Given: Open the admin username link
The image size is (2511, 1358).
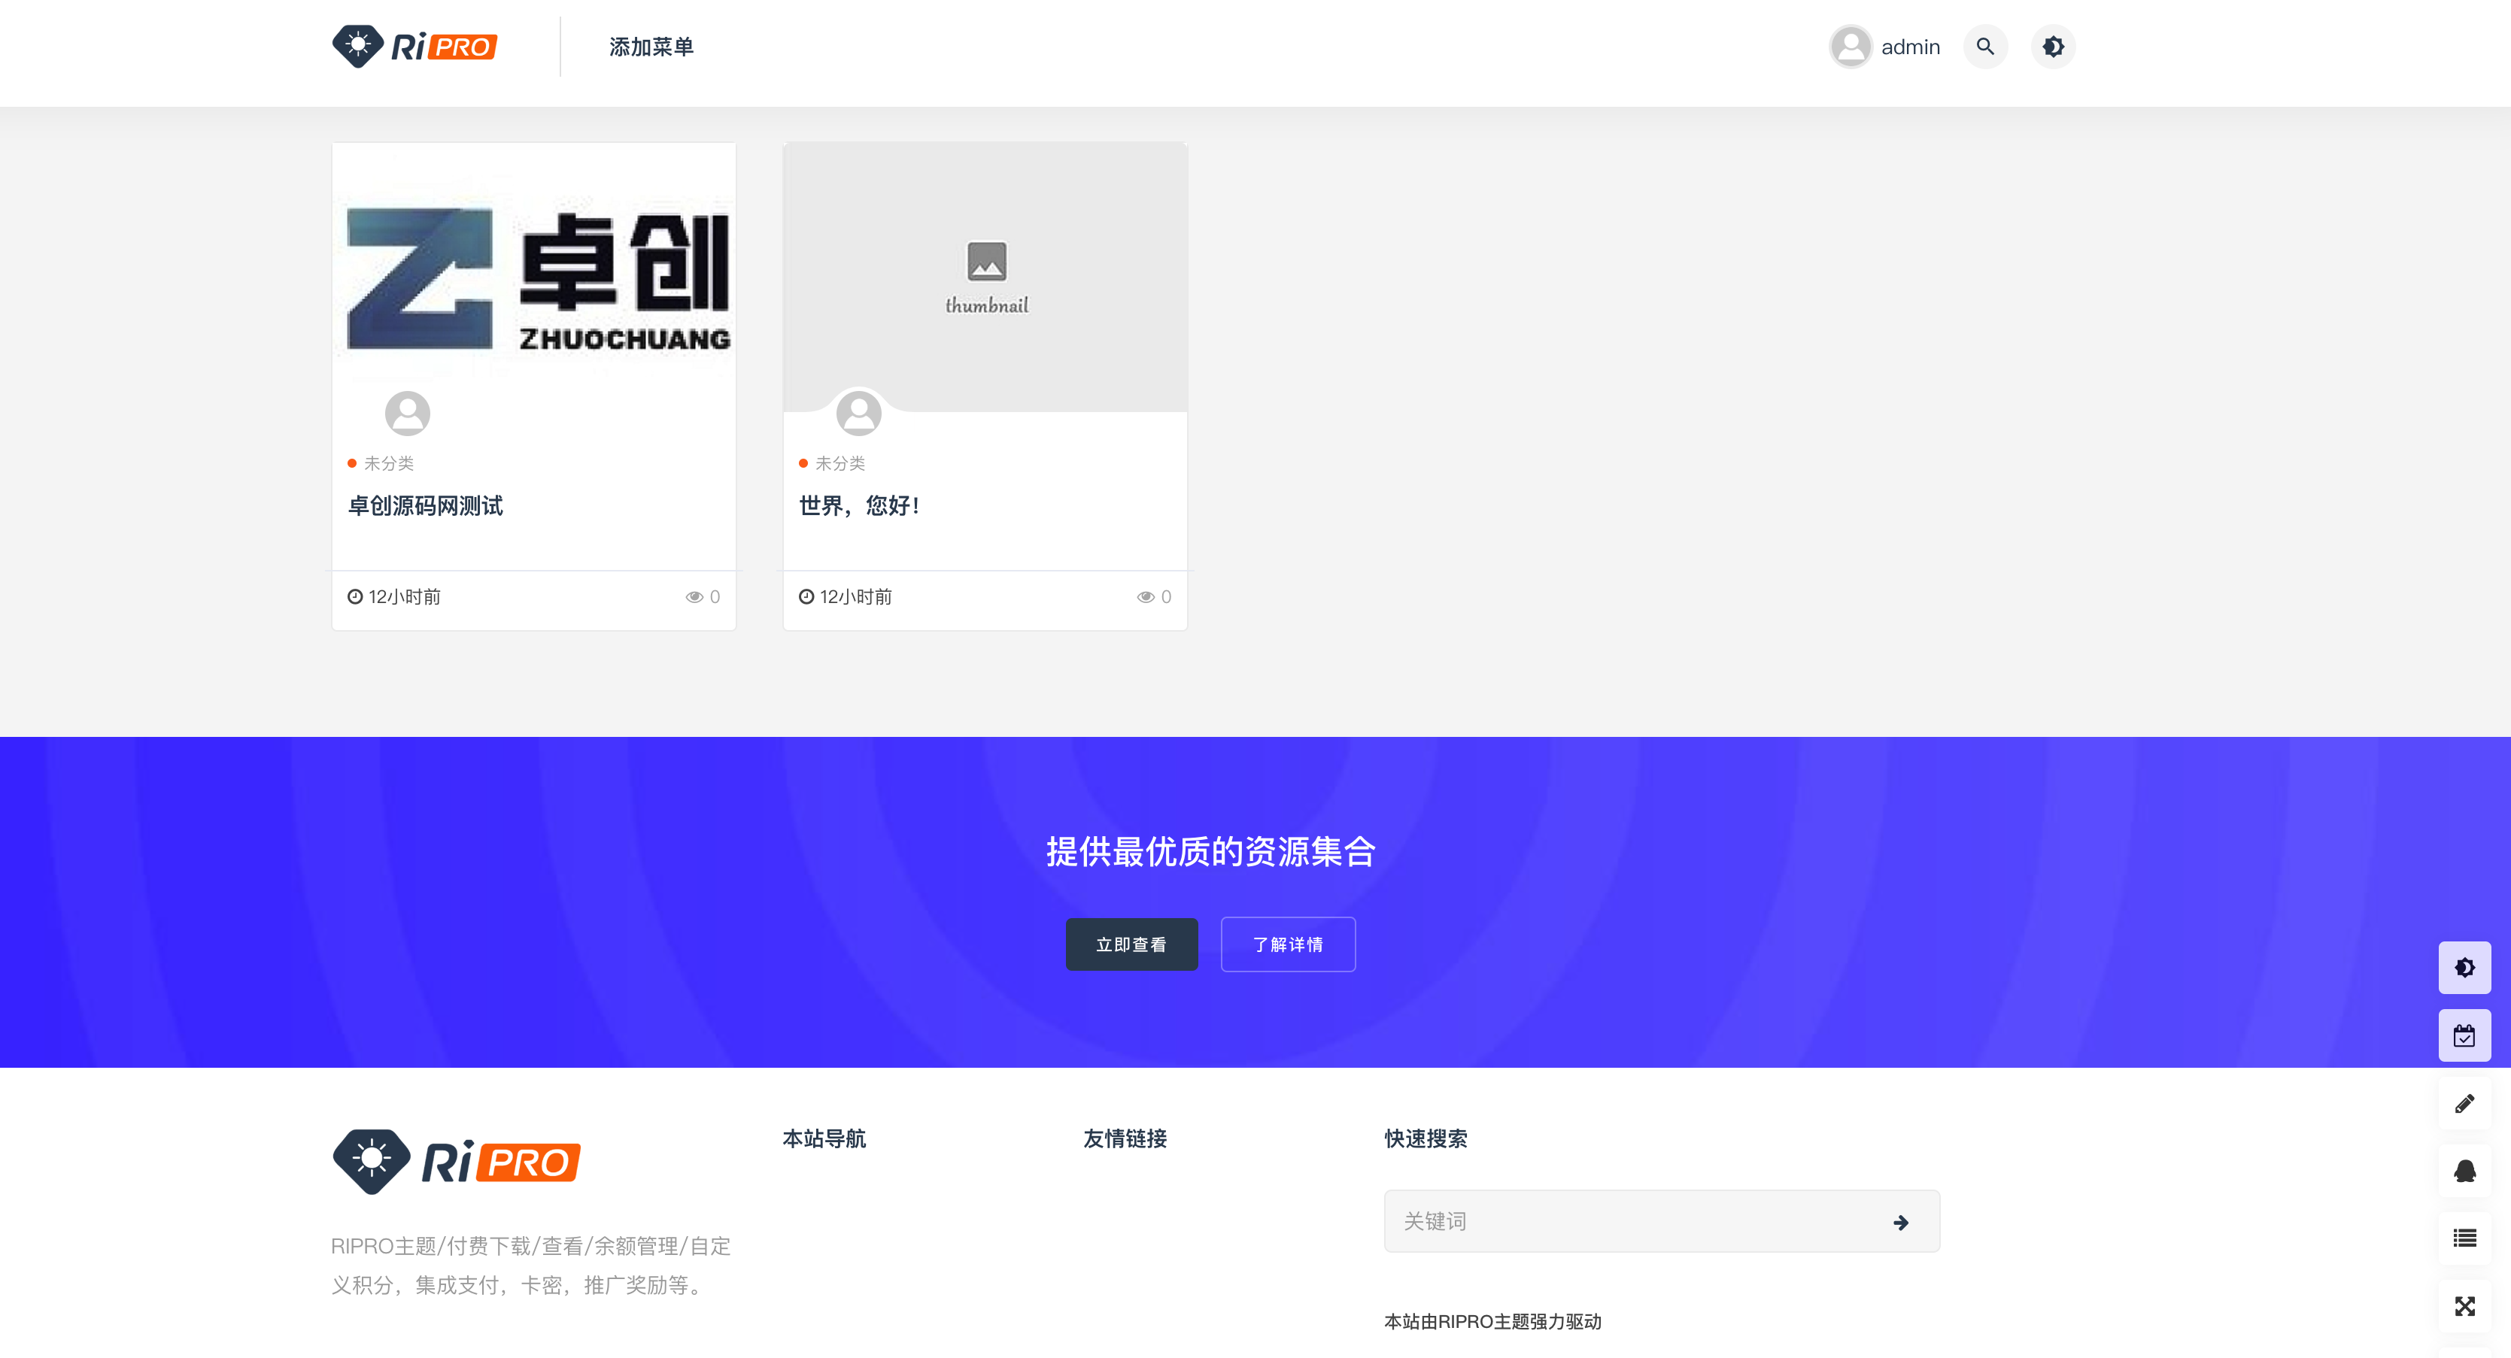Looking at the screenshot, I should point(1909,47).
